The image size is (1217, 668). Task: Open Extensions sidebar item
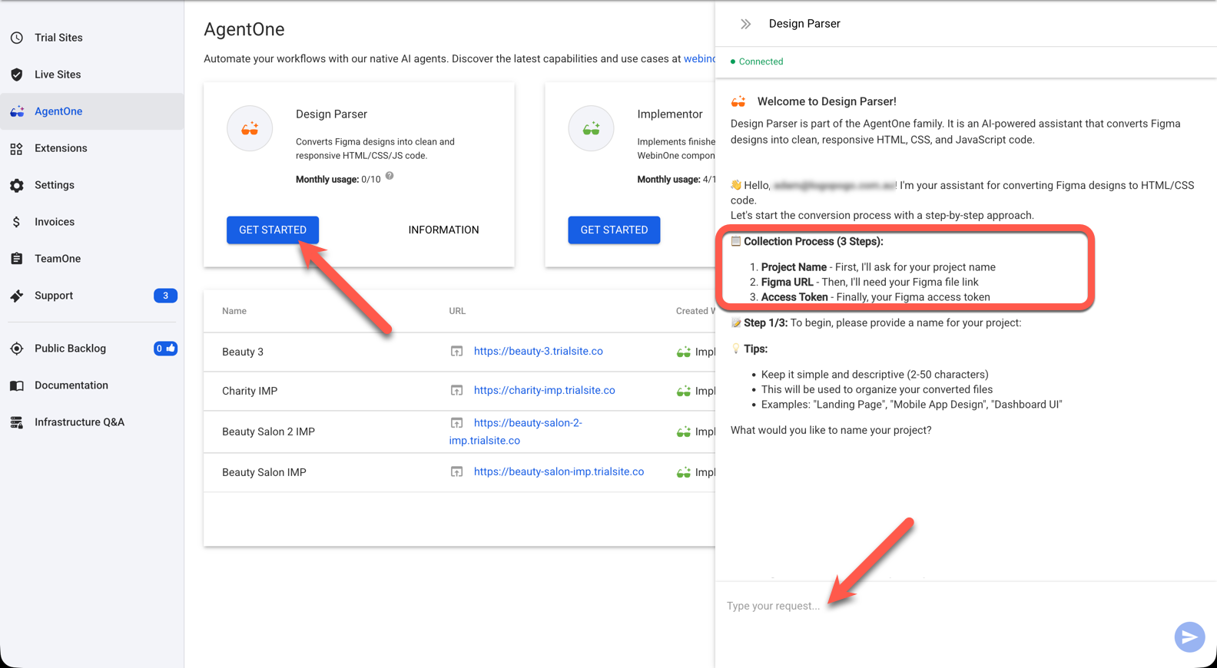(x=92, y=148)
